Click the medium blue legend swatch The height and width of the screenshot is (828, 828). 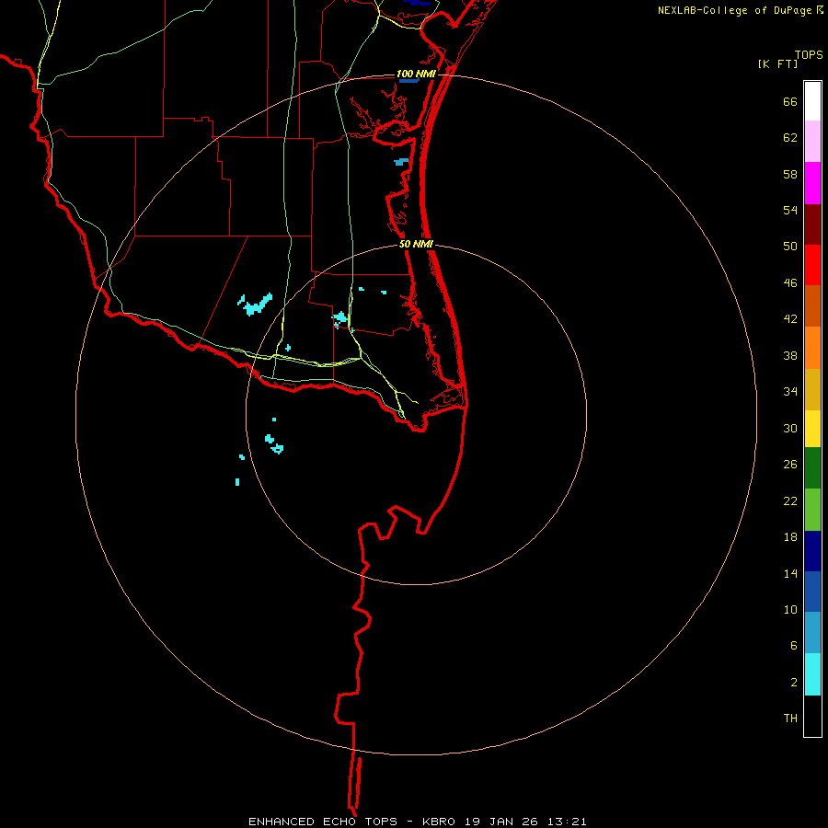(x=812, y=592)
